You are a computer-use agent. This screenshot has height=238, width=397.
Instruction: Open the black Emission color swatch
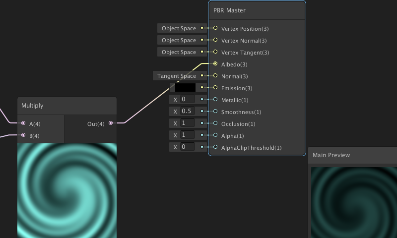coord(185,87)
